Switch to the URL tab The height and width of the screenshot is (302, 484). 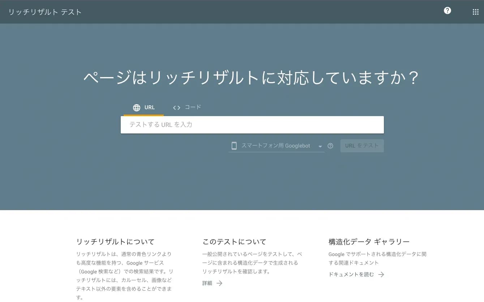tap(144, 107)
